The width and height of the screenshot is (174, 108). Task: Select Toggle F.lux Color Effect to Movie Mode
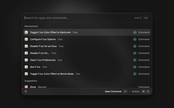[x=52, y=74]
